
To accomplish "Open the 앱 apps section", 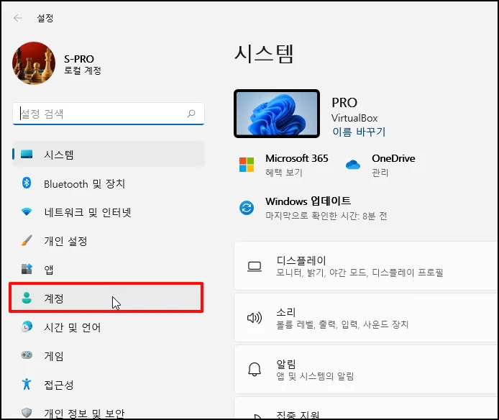I will click(108, 270).
